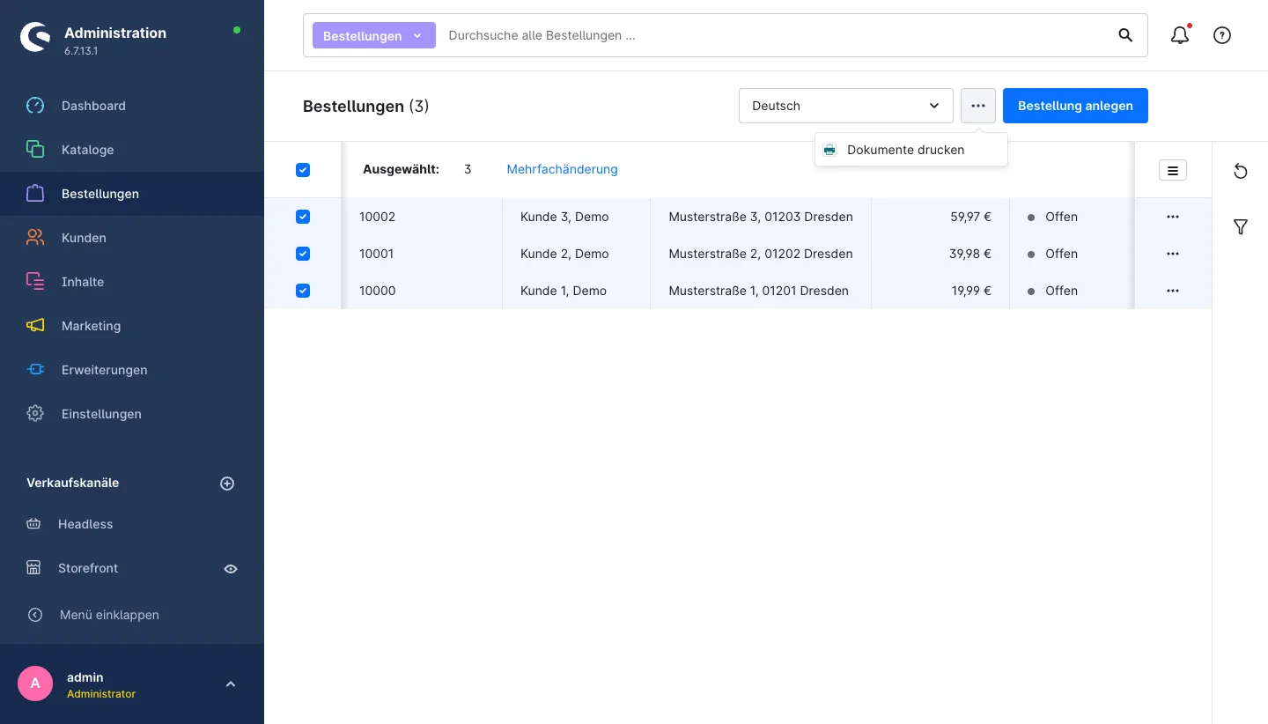Open the Headless sales channel
This screenshot has width=1268, height=724.
pos(85,524)
